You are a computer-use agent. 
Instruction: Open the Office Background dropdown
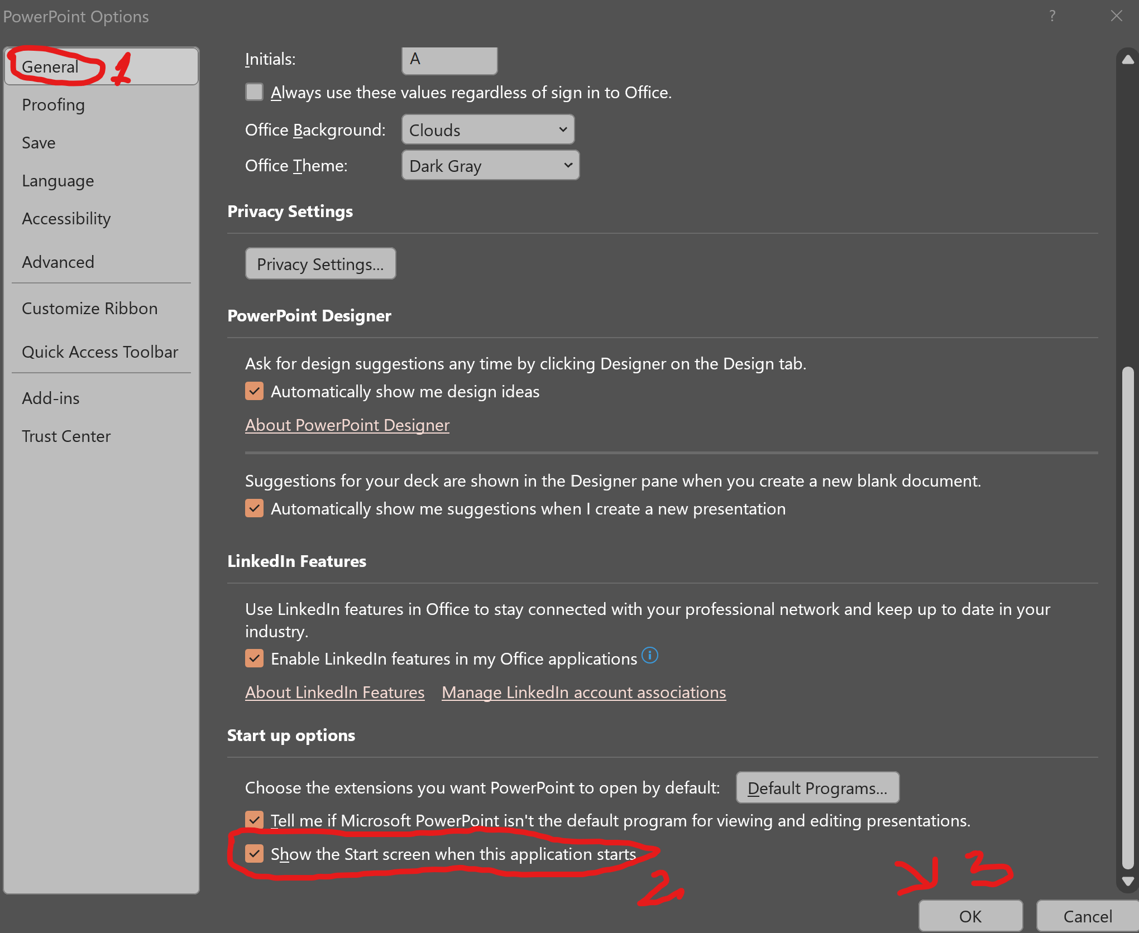point(488,130)
